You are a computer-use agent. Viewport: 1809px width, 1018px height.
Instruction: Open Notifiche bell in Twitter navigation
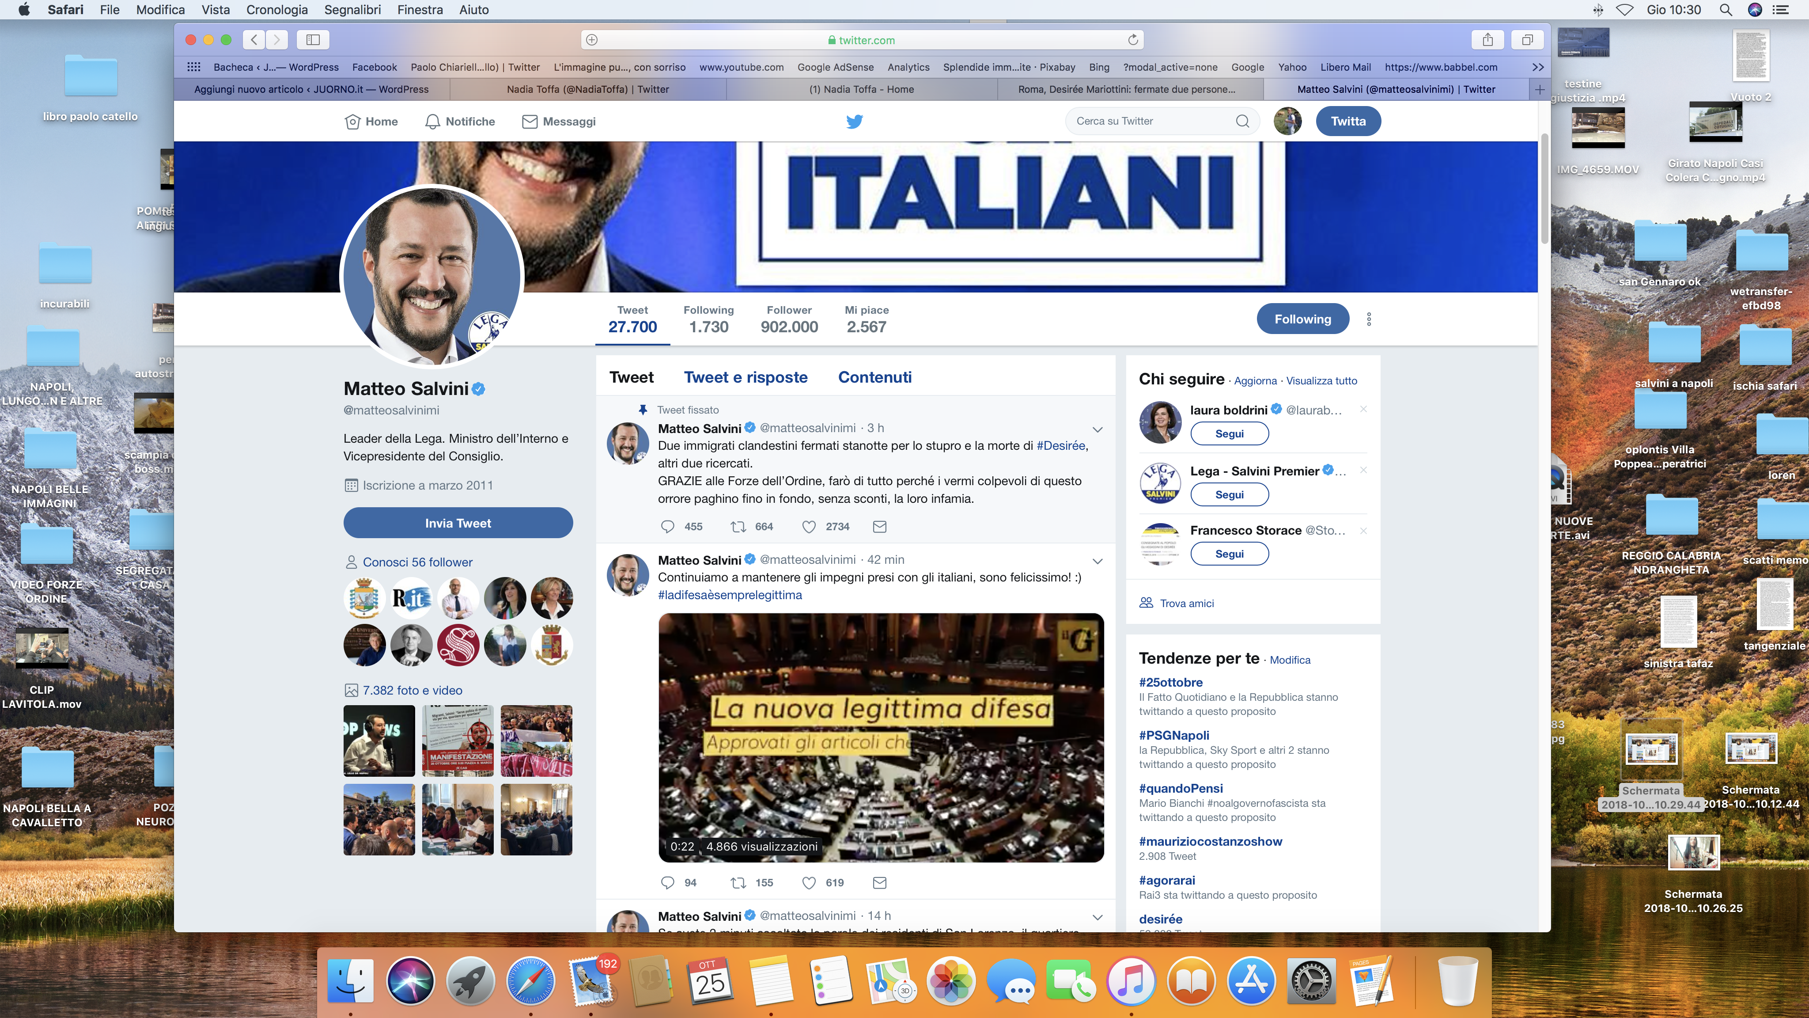point(460,122)
